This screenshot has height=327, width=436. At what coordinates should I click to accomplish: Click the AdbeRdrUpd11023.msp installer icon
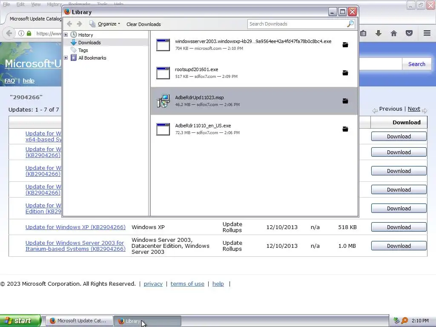click(163, 101)
